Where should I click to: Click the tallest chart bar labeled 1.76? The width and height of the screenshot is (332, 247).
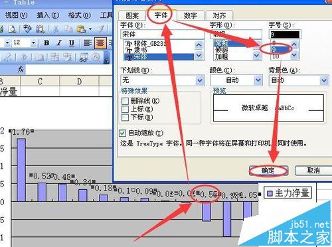click(21, 170)
